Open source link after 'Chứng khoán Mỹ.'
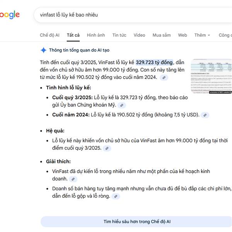Viewport: 232px width, 232px height. 122,105
